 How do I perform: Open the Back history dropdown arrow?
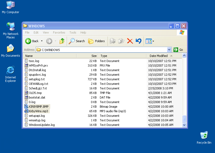(x=42, y=41)
